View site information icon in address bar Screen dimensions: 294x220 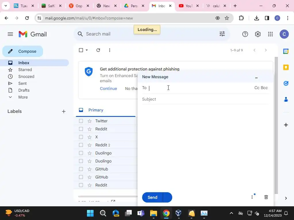[39, 18]
